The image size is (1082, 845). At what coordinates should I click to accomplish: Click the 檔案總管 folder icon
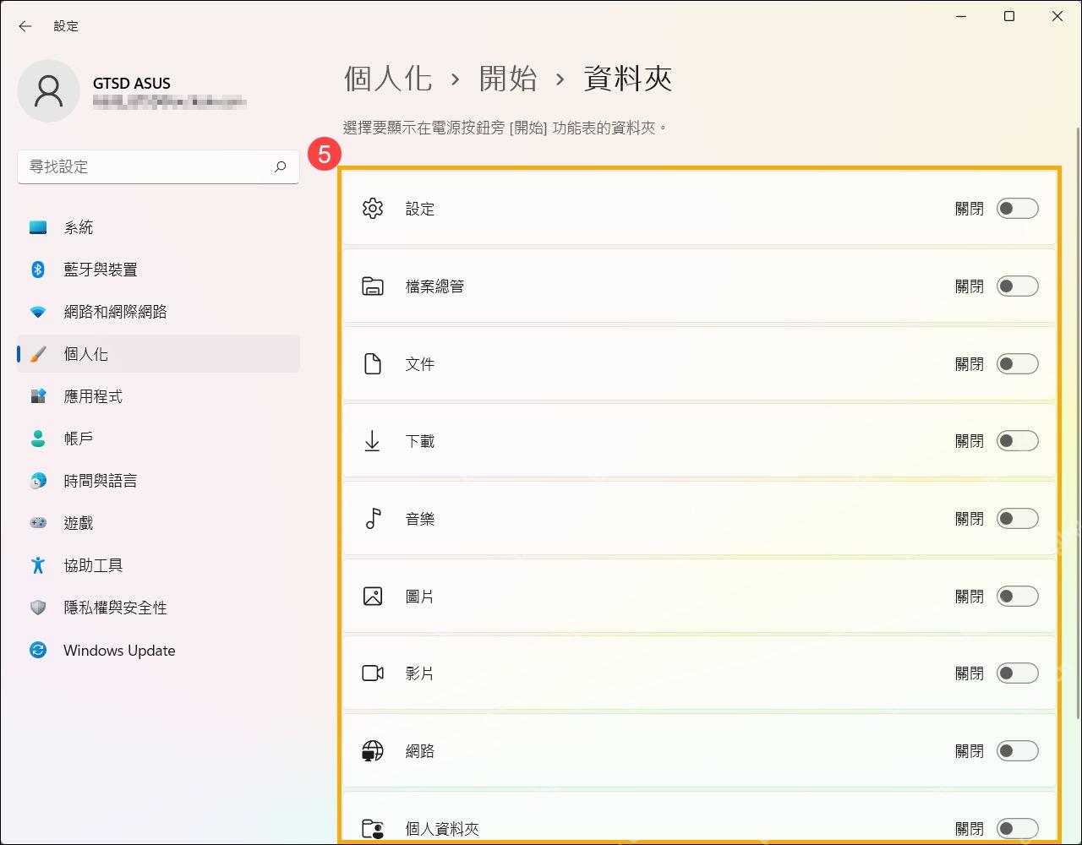tap(373, 286)
